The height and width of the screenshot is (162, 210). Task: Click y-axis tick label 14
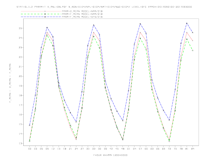pyautogui.click(x=20, y=134)
